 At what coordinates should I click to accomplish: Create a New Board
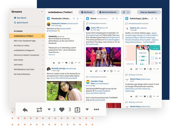tap(20, 18)
